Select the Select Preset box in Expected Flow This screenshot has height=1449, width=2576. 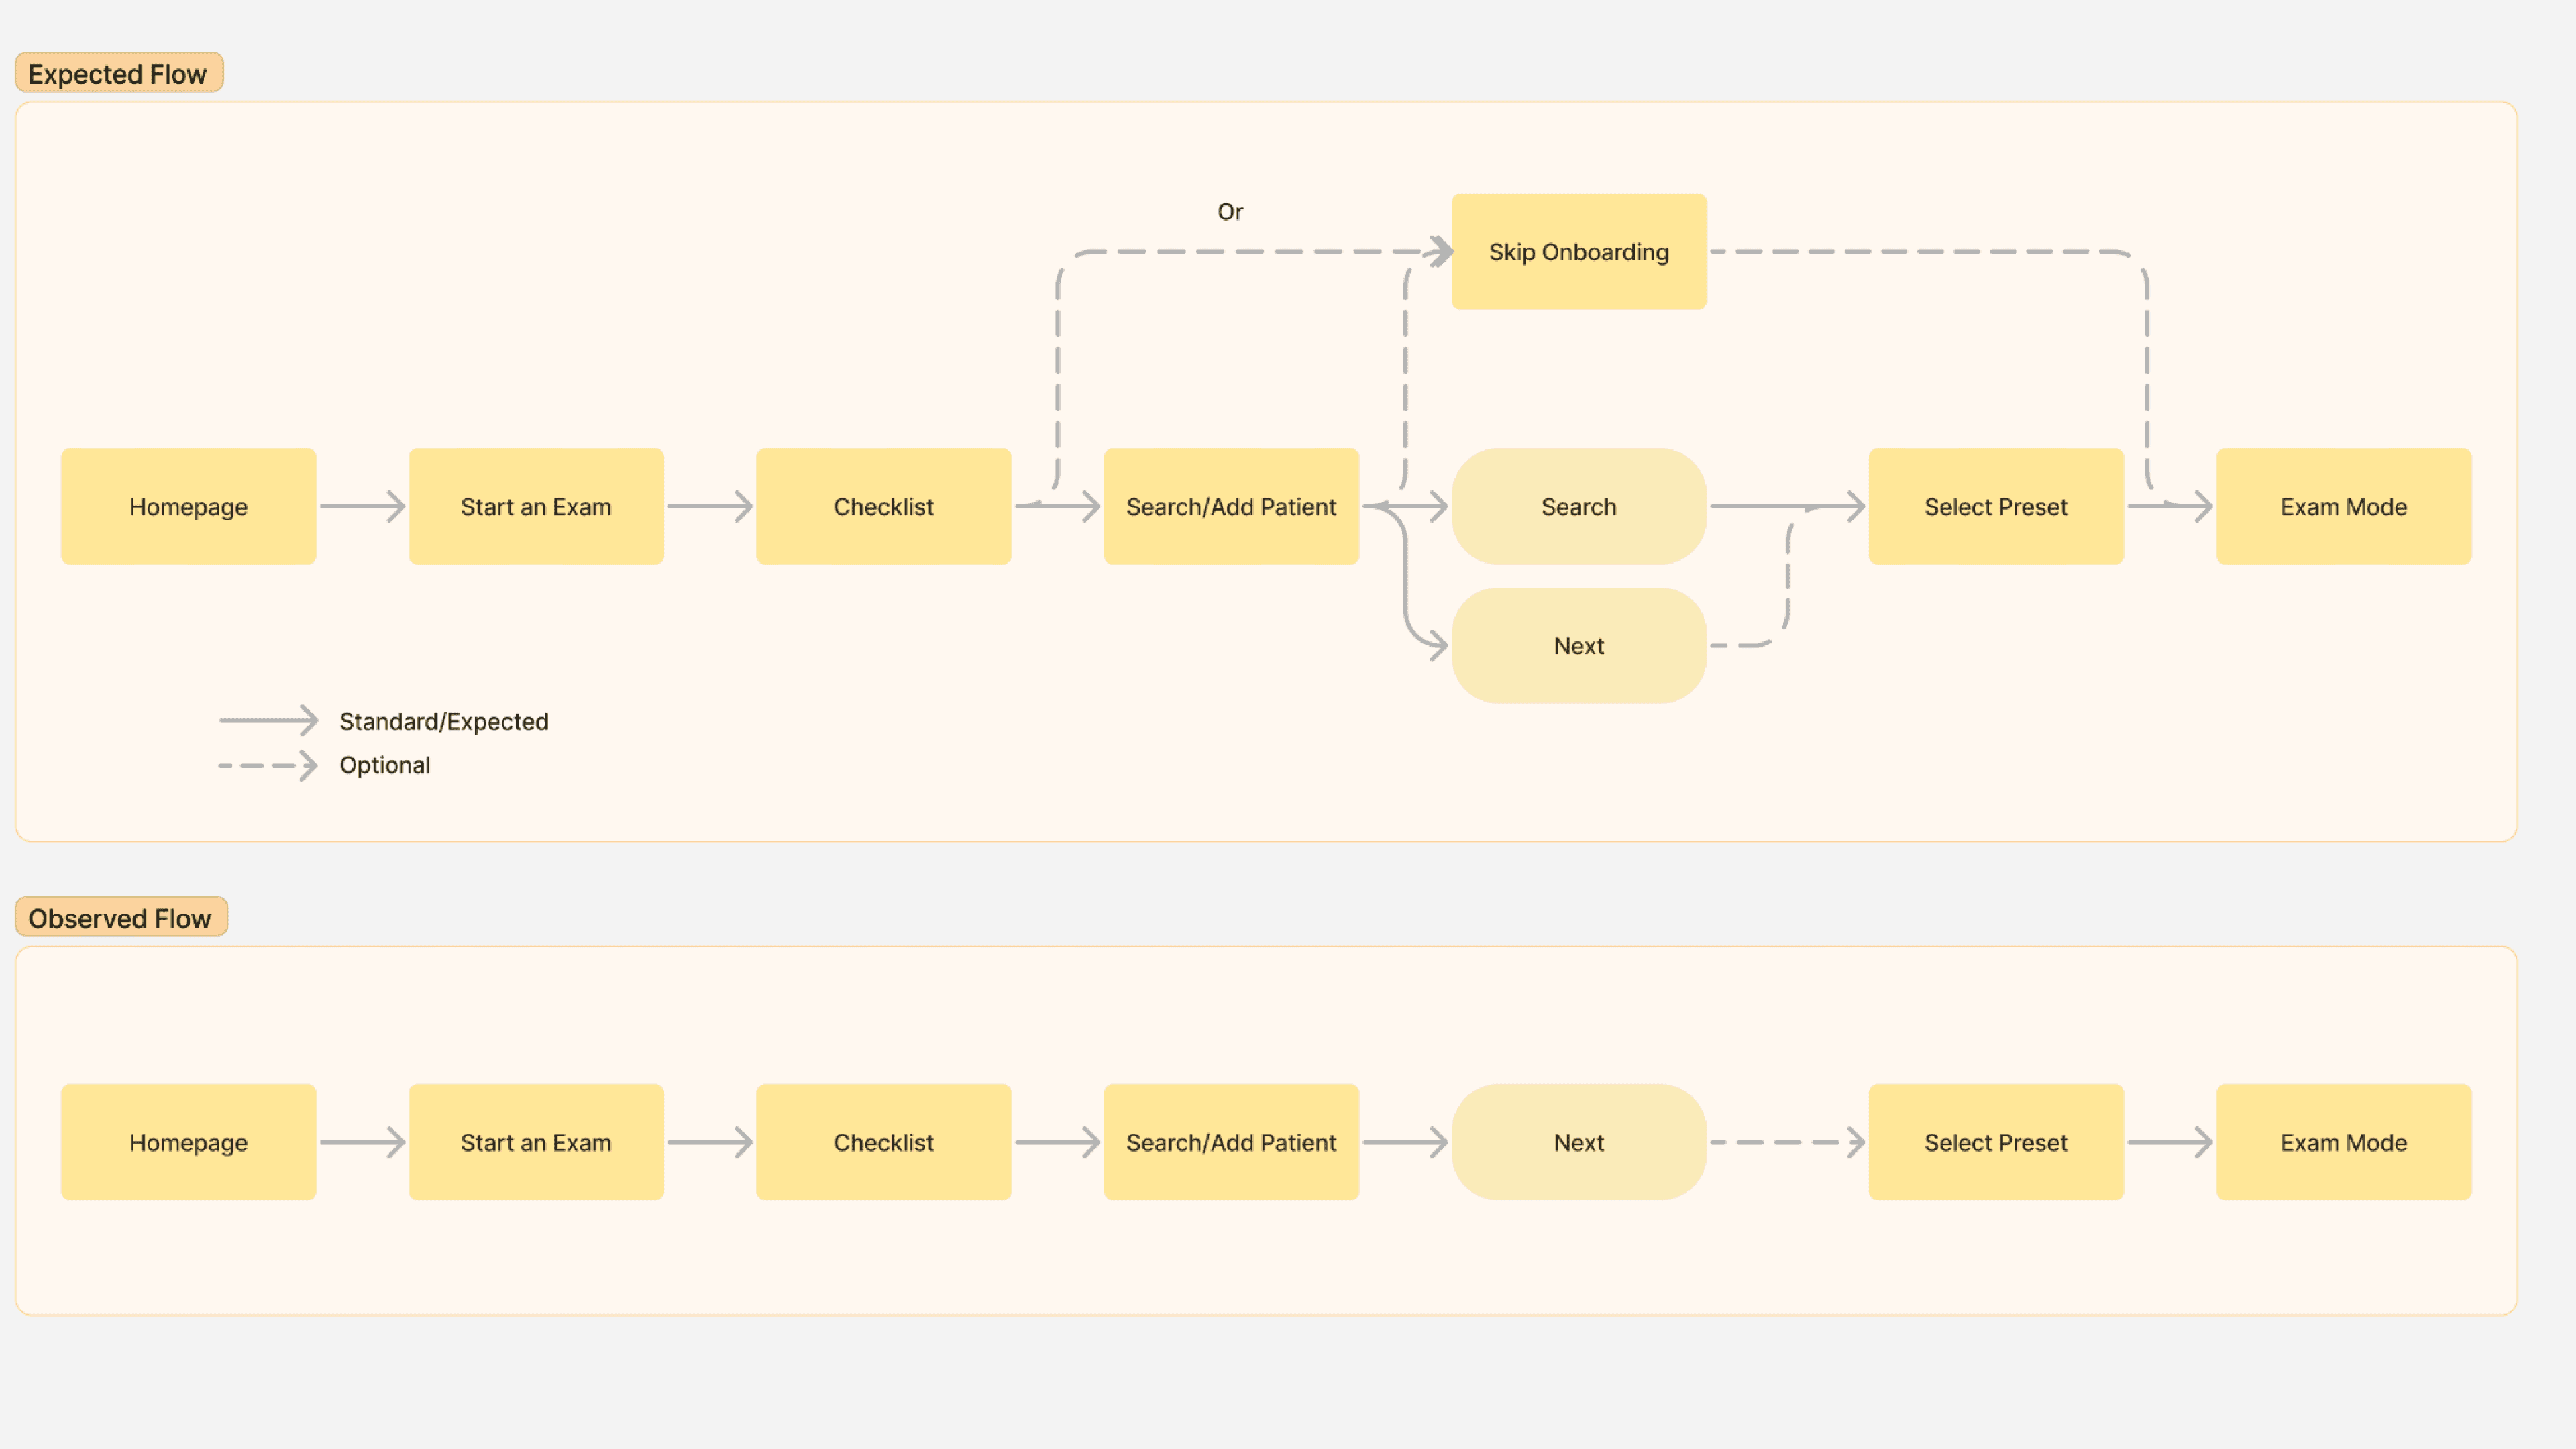click(x=1996, y=506)
